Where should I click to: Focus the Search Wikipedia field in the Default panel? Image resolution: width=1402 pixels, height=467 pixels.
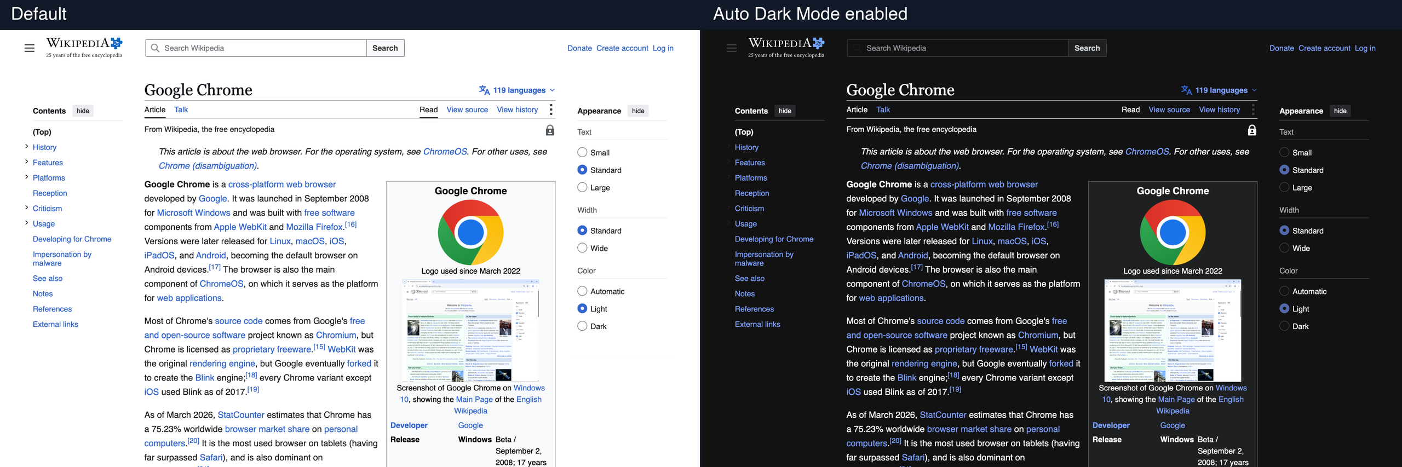256,48
